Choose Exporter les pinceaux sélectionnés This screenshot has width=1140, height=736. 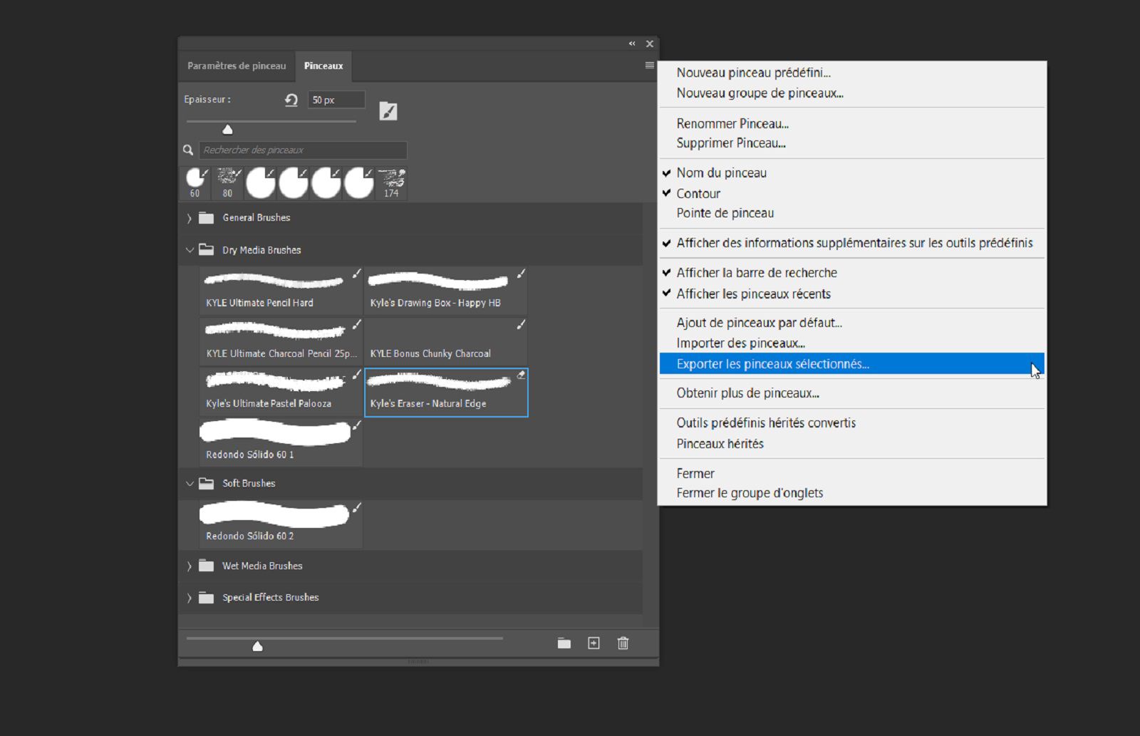coord(772,364)
